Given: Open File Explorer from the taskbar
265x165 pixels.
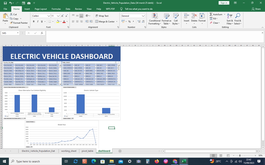Looking at the screenshot, I should pos(112,161).
